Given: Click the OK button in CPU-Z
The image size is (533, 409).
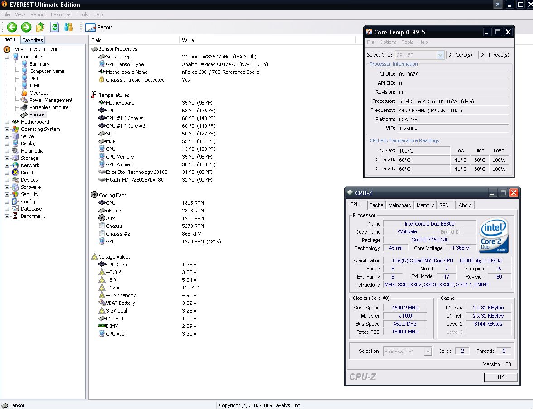Looking at the screenshot, I should 501,377.
